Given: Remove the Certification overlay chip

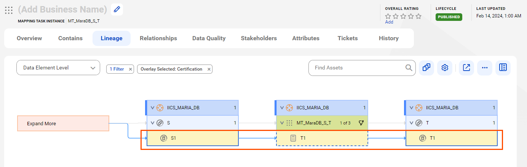Looking at the screenshot, I should click(x=209, y=69).
